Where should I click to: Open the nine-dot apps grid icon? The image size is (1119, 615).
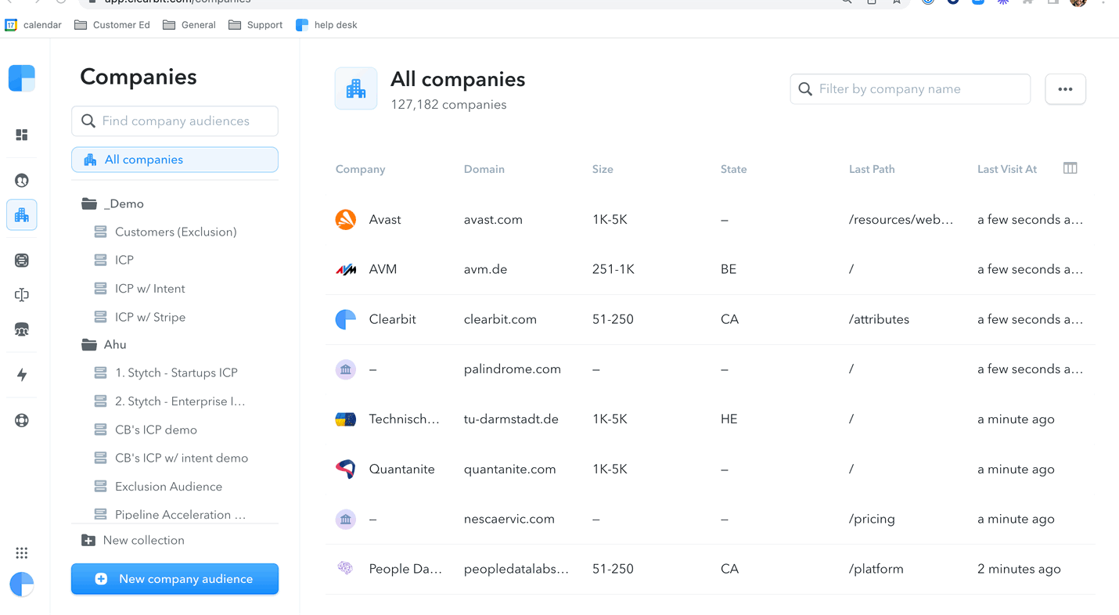pos(22,553)
